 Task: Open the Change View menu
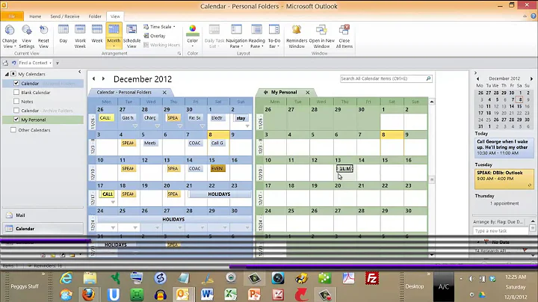(10, 37)
